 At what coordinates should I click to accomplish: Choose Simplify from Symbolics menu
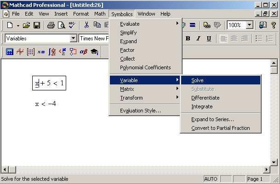(x=145, y=33)
